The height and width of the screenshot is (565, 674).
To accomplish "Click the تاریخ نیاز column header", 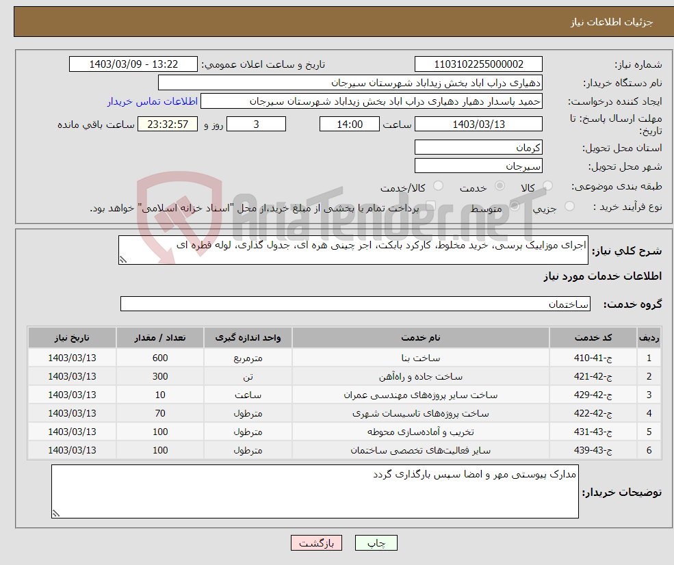I will click(x=73, y=338).
